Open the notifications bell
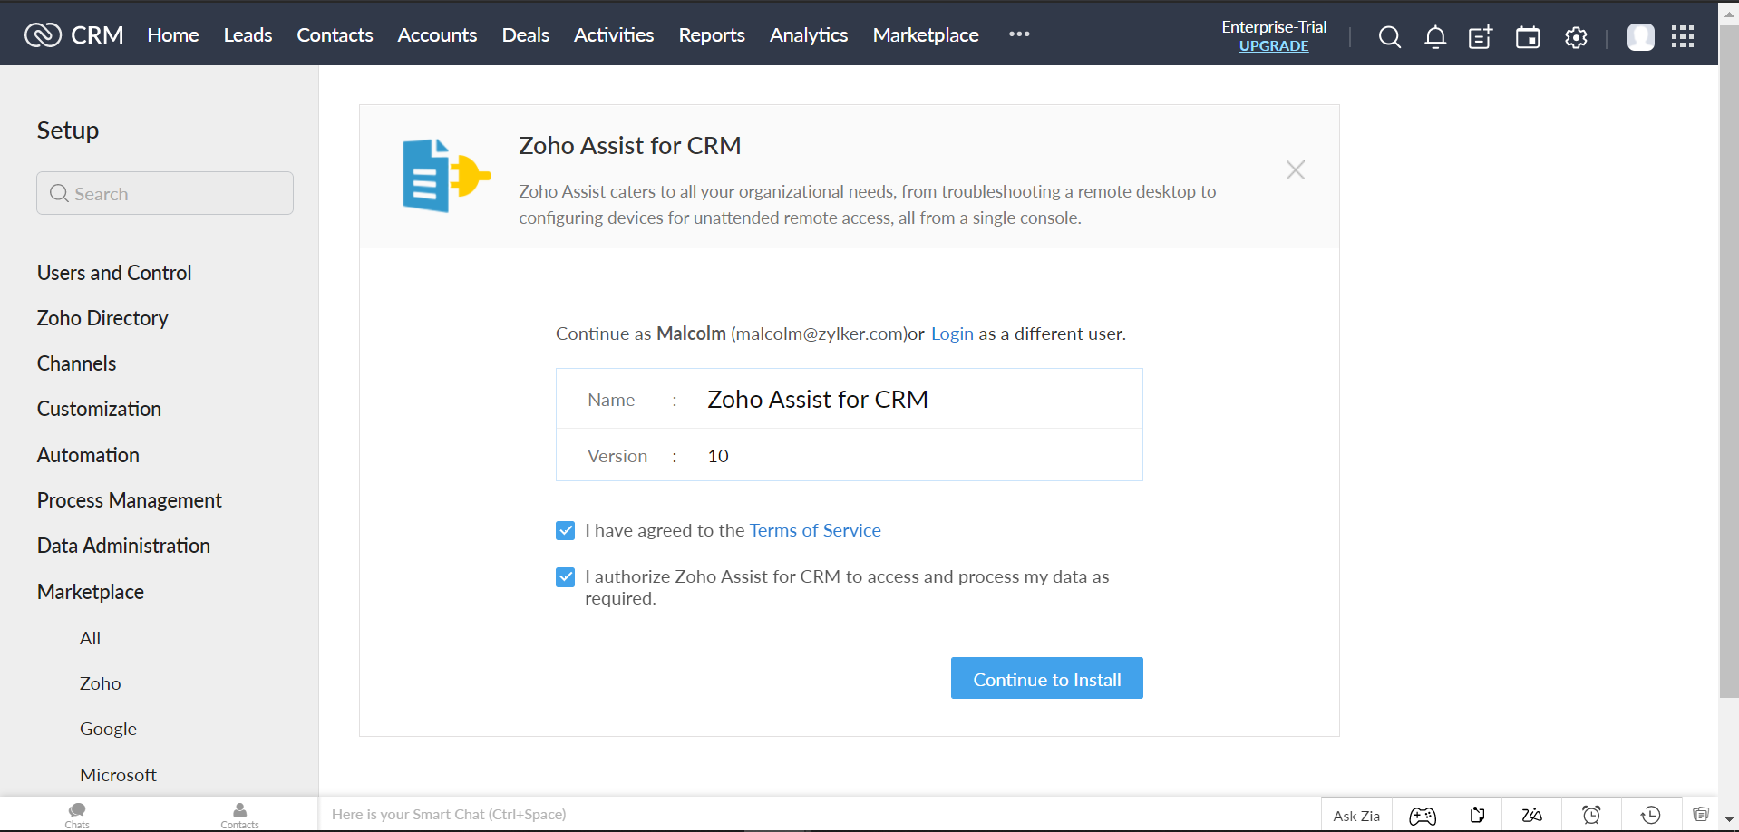The height and width of the screenshot is (832, 1739). coord(1435,37)
